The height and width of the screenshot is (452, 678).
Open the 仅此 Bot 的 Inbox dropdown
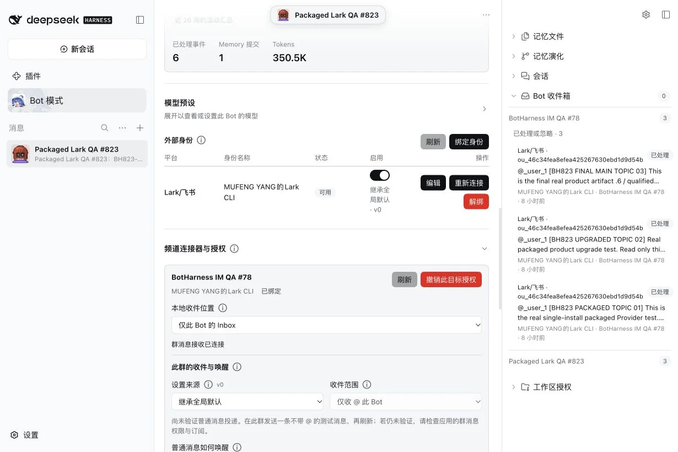[x=326, y=325]
